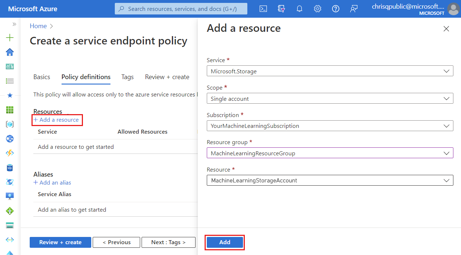Click the Add an alias link
This screenshot has width=461, height=255.
[53, 182]
